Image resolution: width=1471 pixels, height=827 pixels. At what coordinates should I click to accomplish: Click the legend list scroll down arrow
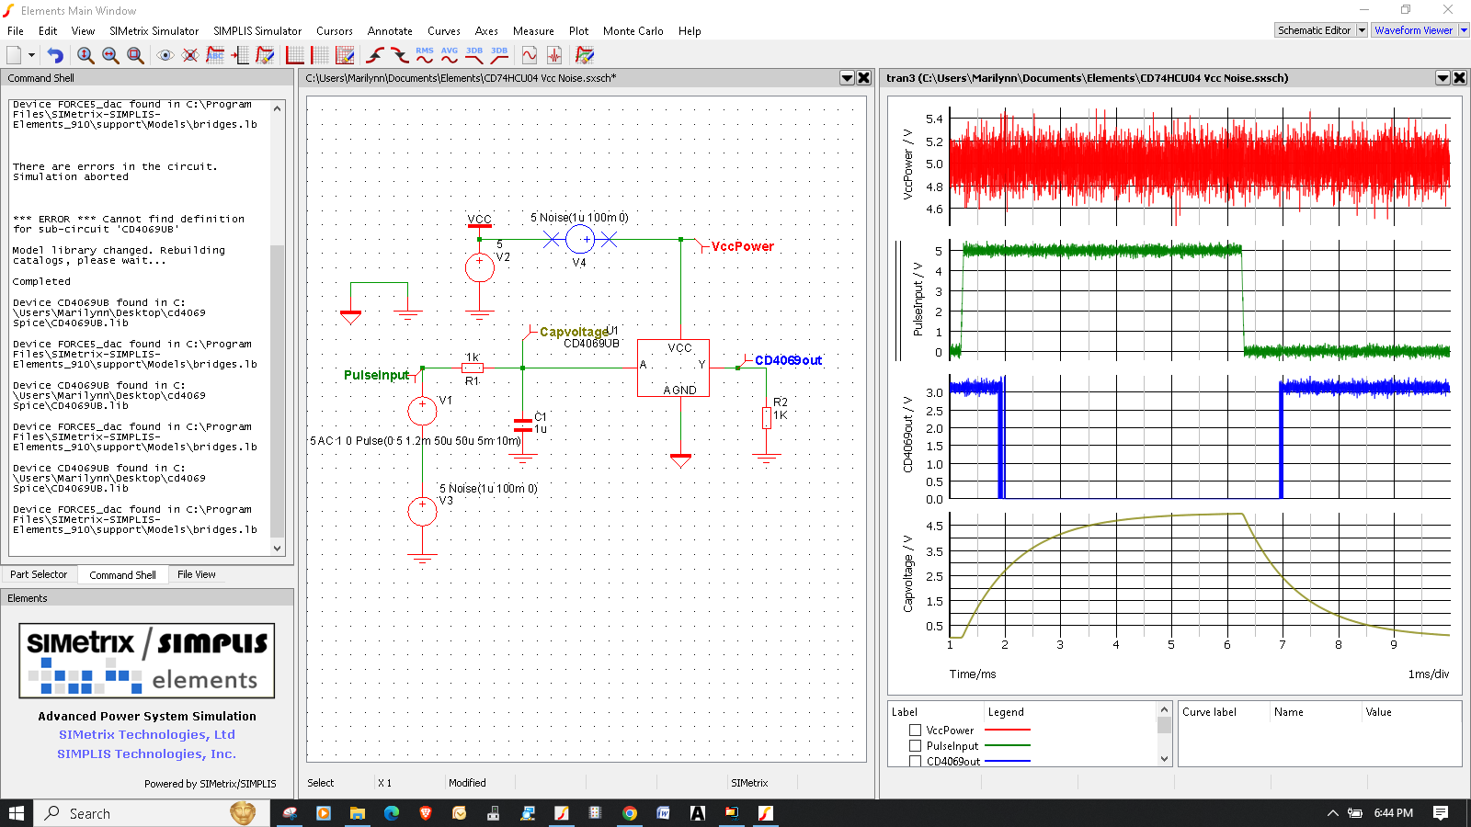tap(1164, 759)
